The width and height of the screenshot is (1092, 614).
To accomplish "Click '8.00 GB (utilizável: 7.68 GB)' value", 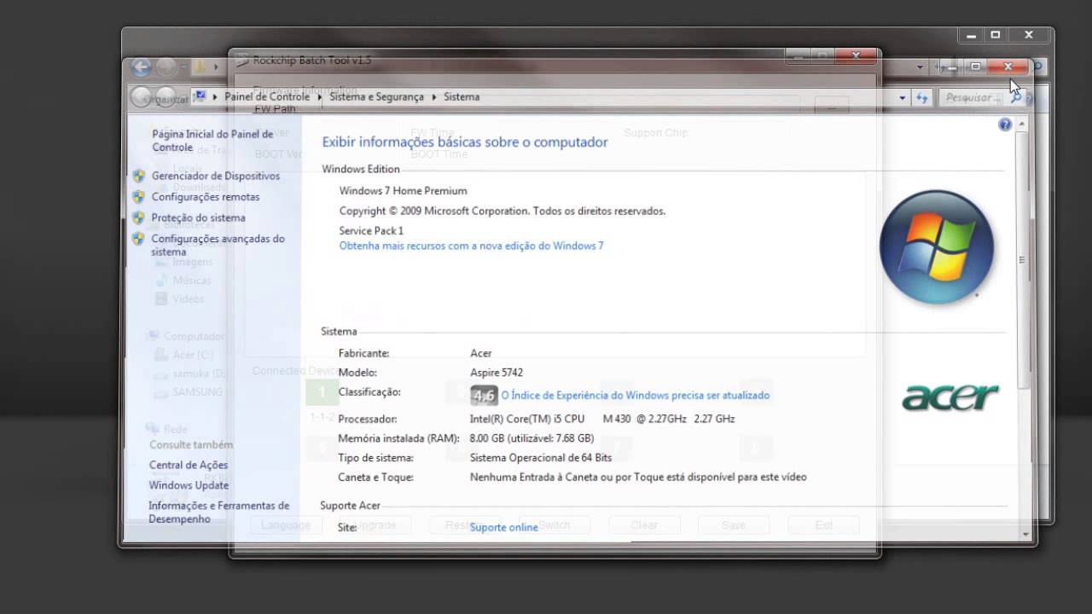I will click(x=531, y=438).
